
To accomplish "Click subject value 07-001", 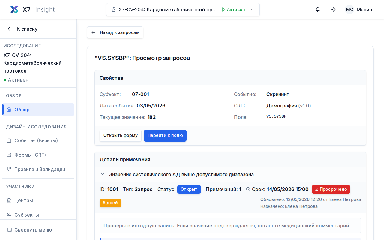I will [x=140, y=94].
